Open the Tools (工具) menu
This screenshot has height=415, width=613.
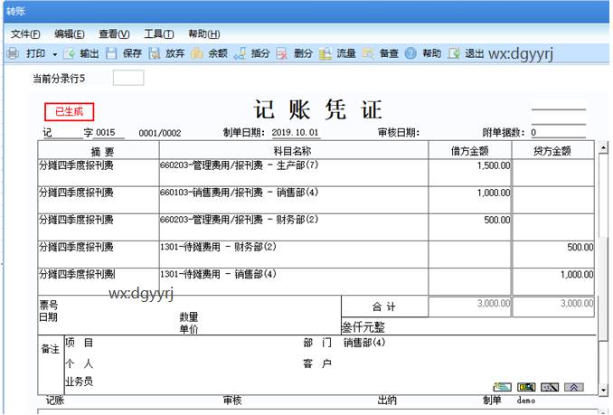click(x=159, y=33)
